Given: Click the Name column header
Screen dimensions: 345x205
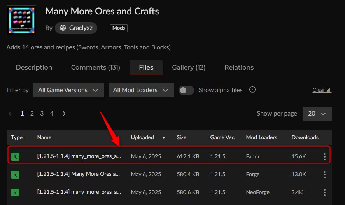Looking at the screenshot, I should pyautogui.click(x=44, y=137).
